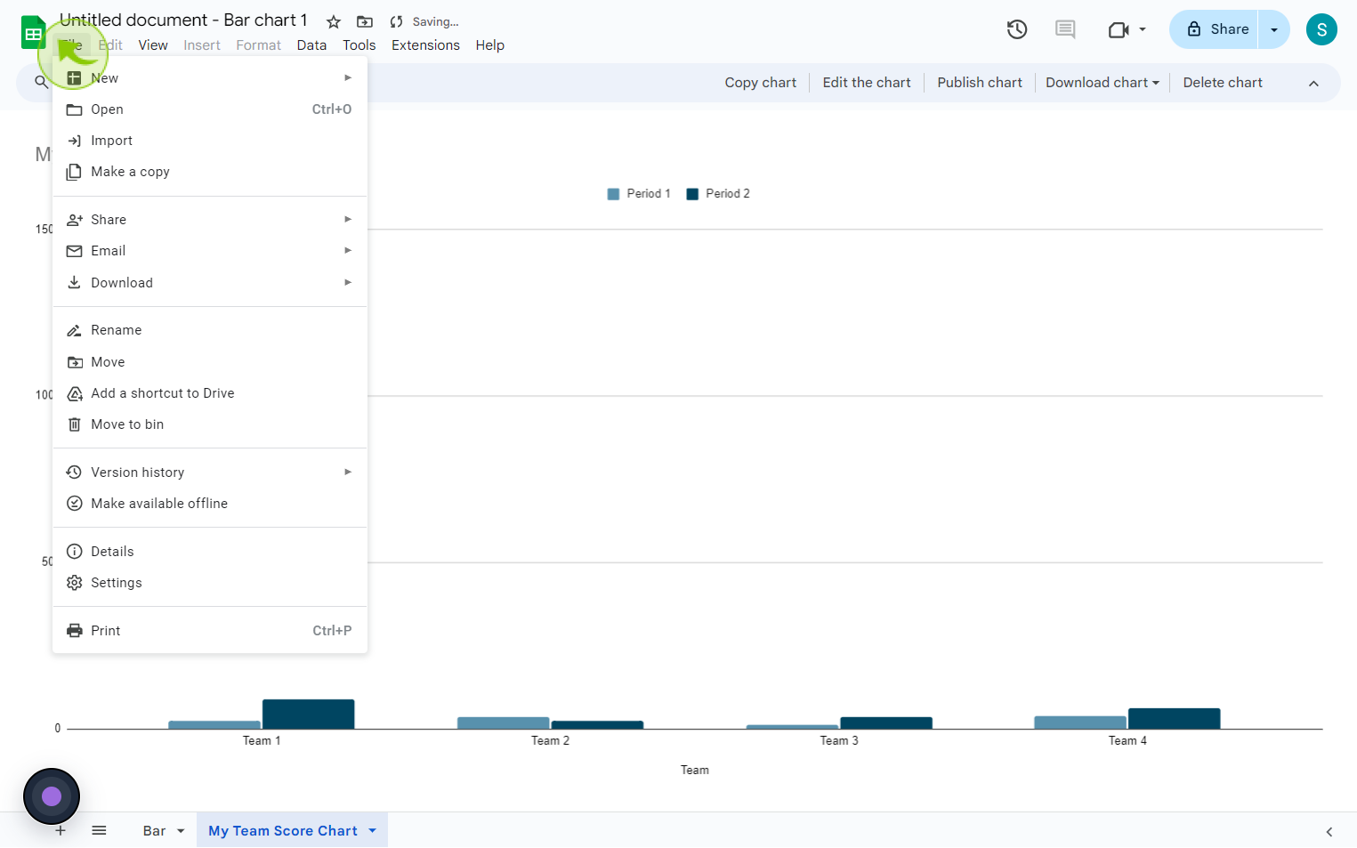Expand the Email submenu
1357x848 pixels.
point(210,251)
